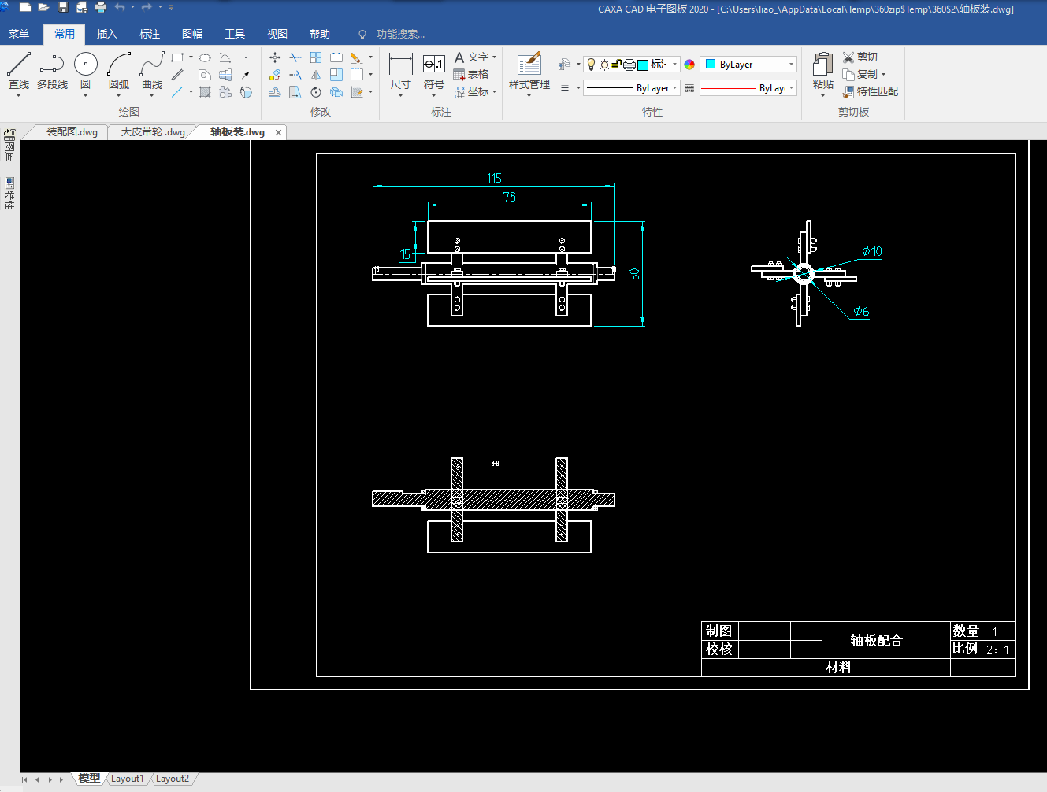Expand the 复制 copy dropdown arrow
Screen dimensions: 1047x792
(883, 75)
